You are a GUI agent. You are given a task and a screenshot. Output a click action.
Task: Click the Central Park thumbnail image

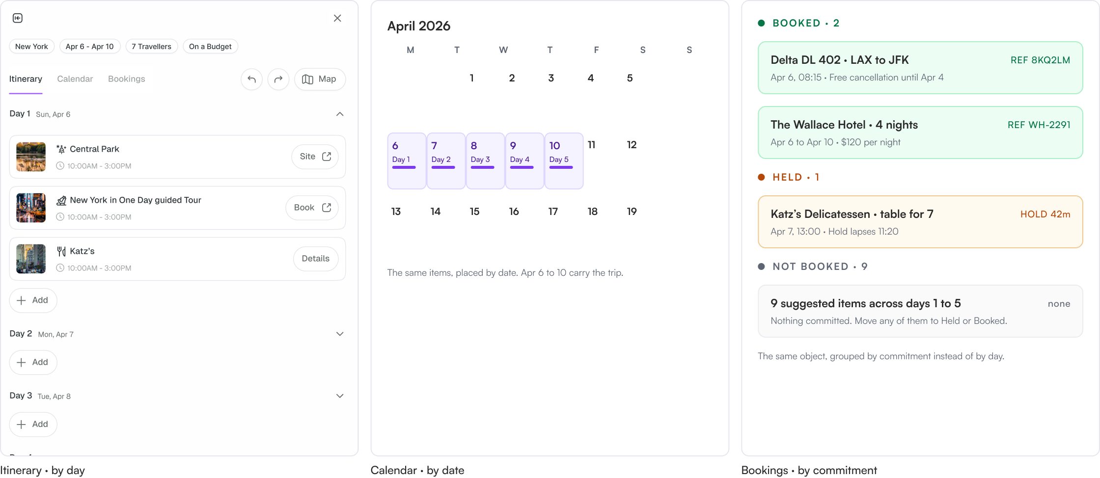click(x=31, y=157)
